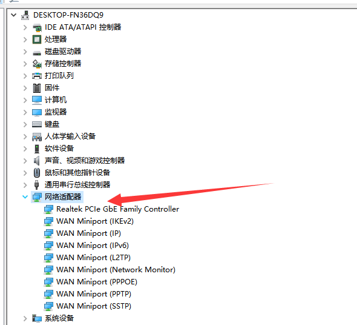Click the 软件设备 software device icon
Image resolution: width=357 pixels, height=325 pixels.
point(37,149)
